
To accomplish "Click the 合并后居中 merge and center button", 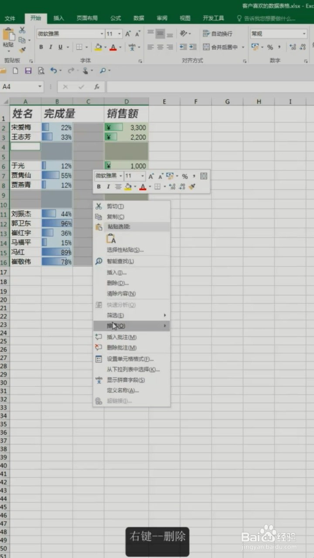I will (x=221, y=47).
